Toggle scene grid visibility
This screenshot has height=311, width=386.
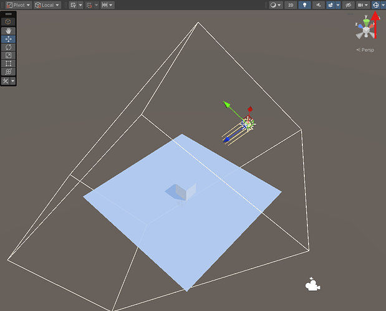click(x=73, y=5)
